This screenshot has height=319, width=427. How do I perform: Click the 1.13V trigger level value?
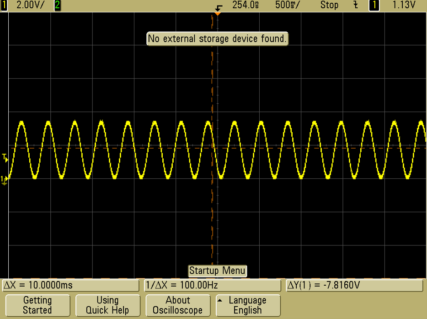[x=404, y=5]
